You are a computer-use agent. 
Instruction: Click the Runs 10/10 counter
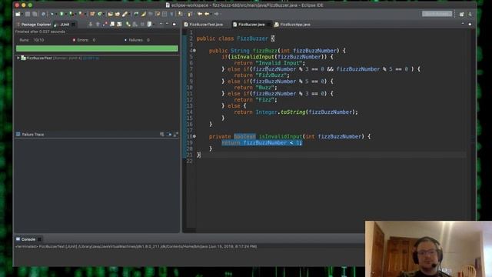coord(32,40)
